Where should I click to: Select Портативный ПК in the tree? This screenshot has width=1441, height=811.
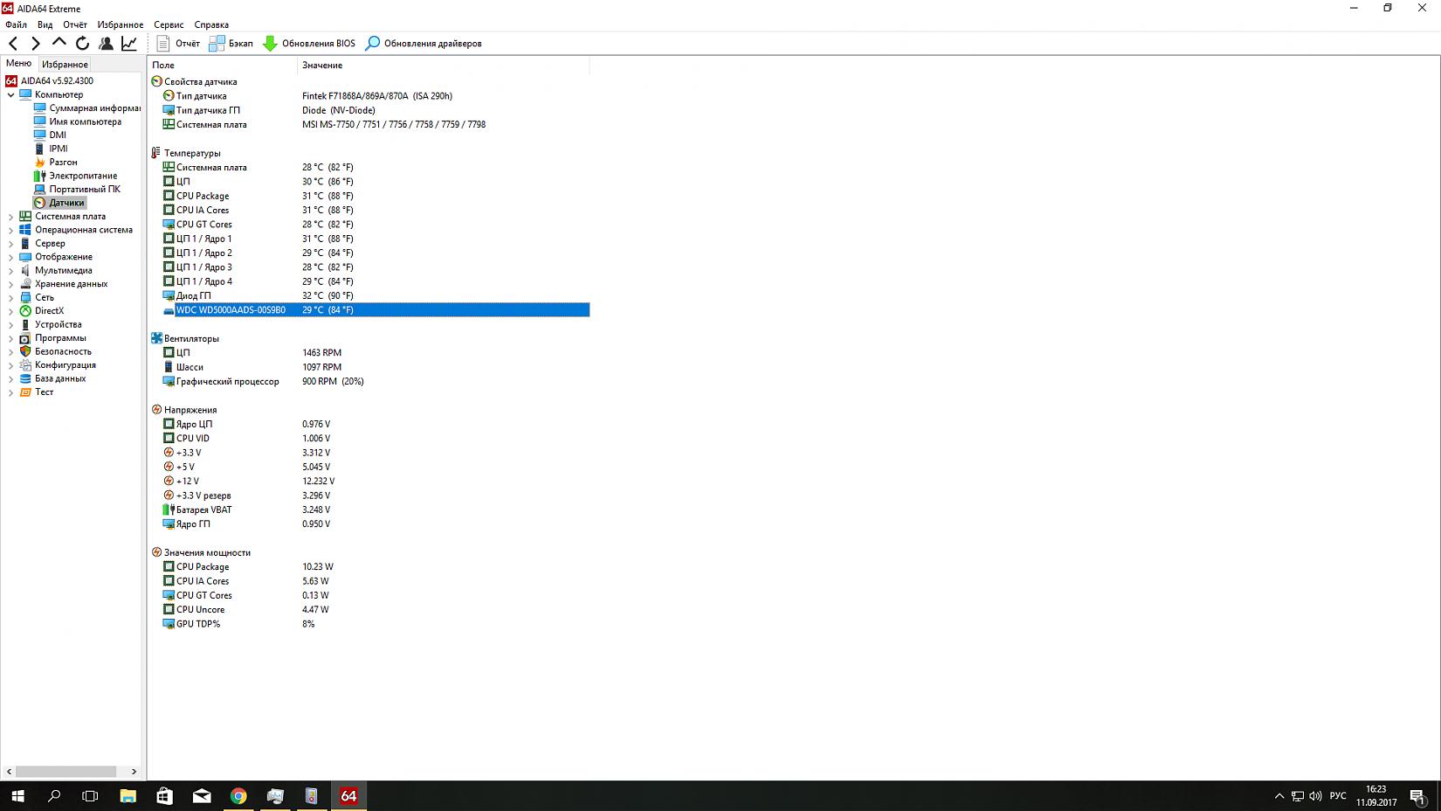(77, 189)
